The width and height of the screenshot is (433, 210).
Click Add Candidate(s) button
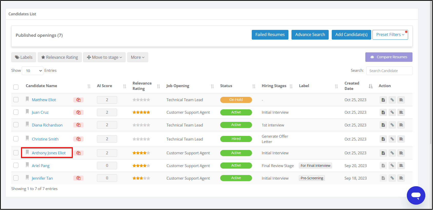351,35
